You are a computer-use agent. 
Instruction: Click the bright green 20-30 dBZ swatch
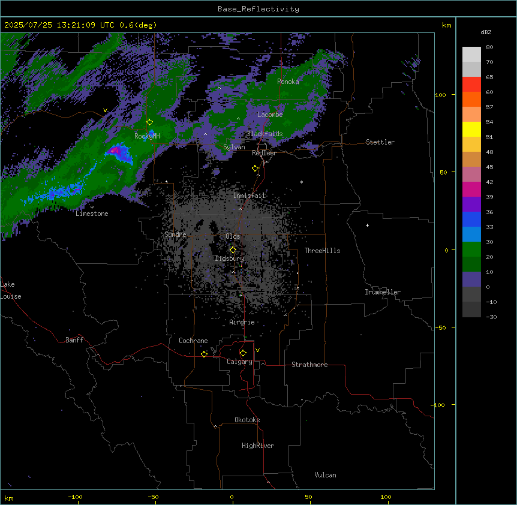471,250
